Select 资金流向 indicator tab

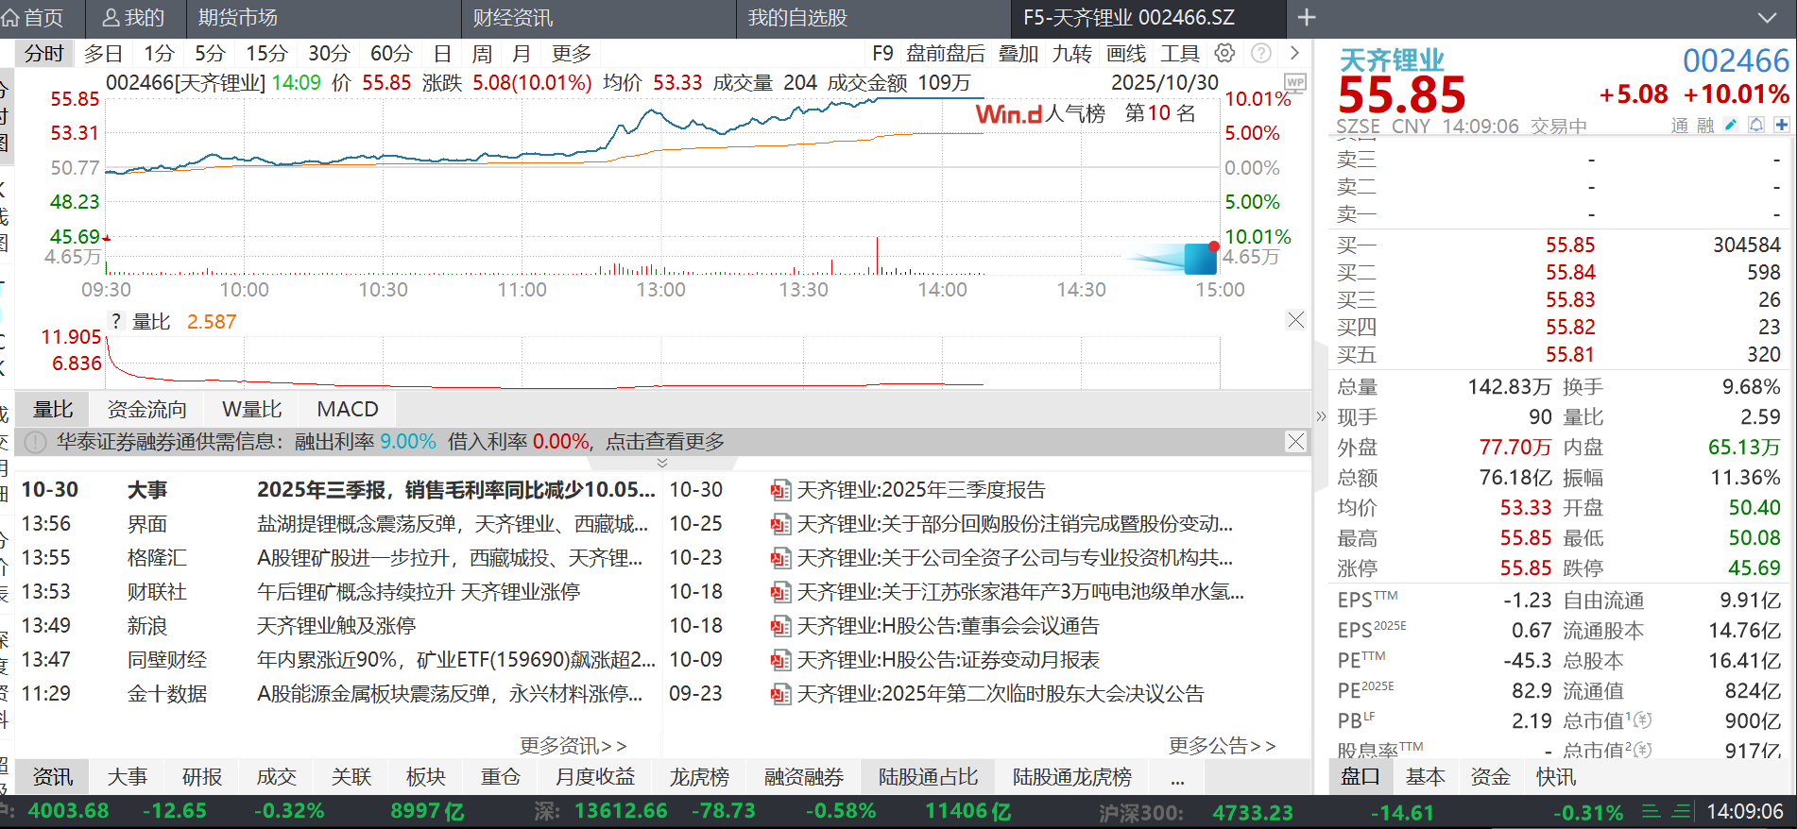click(146, 409)
